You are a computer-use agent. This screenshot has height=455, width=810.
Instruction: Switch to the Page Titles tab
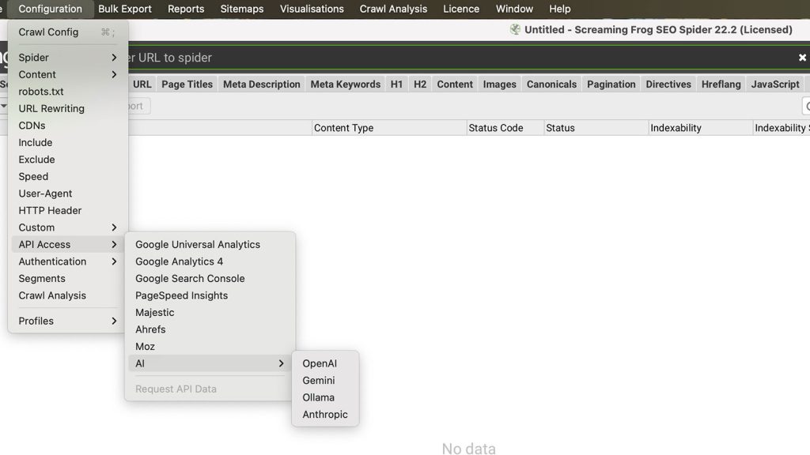[x=187, y=84]
